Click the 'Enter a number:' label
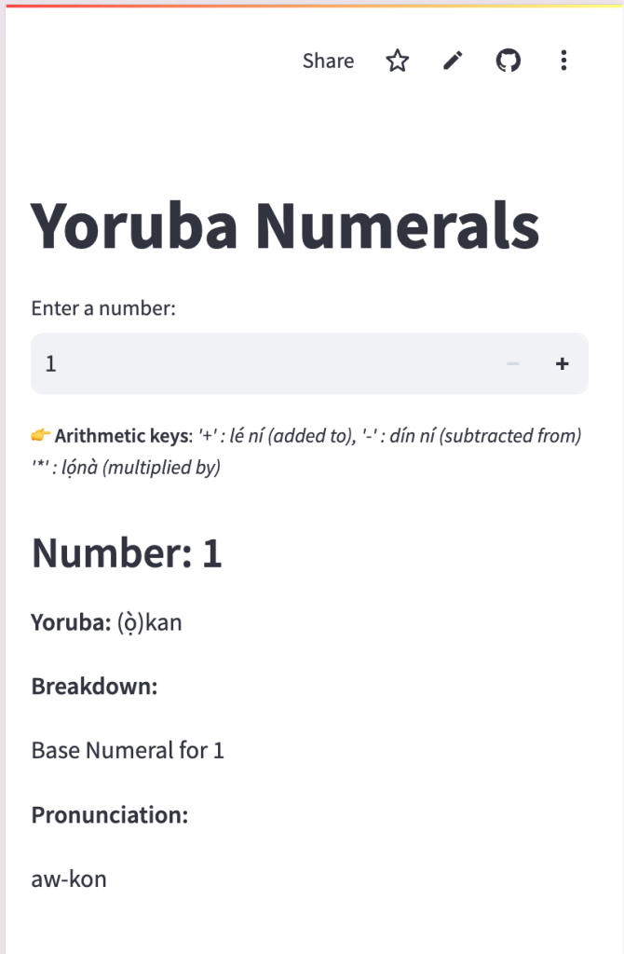This screenshot has width=624, height=954. 103,308
